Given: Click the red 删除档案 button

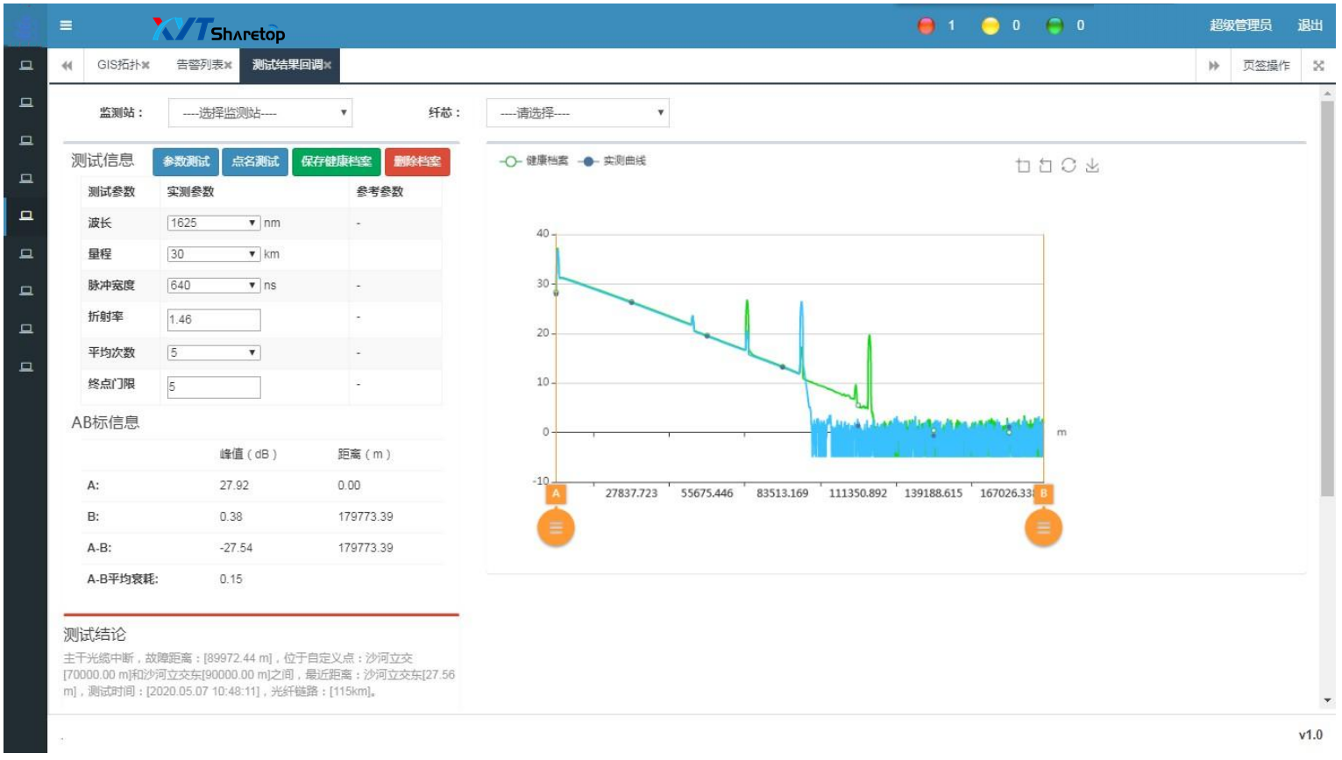Looking at the screenshot, I should [417, 162].
